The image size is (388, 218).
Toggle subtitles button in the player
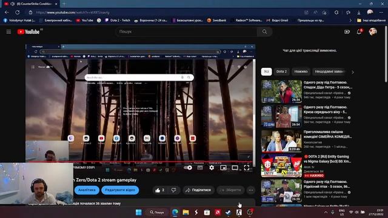200,168
